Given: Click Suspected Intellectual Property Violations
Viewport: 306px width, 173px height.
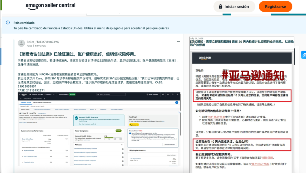Looking at the screenshot, I should pyautogui.click(x=85, y=149).
